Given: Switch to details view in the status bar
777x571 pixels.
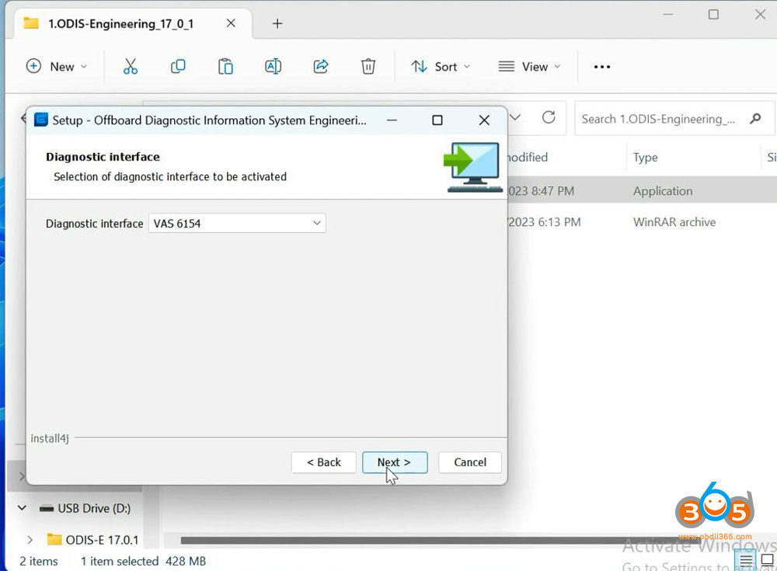Looking at the screenshot, I should click(x=745, y=559).
